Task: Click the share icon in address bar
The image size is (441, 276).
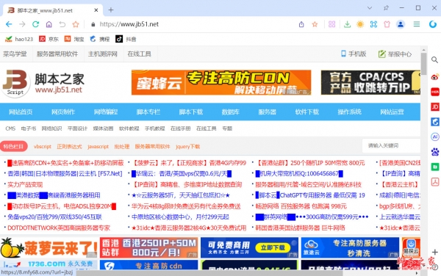Action: pyautogui.click(x=301, y=24)
